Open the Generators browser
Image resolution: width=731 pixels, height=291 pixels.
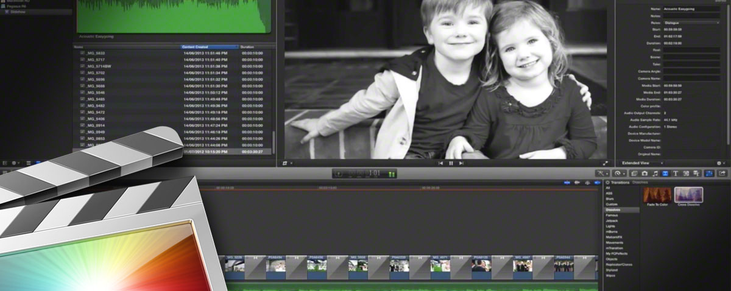[686, 174]
